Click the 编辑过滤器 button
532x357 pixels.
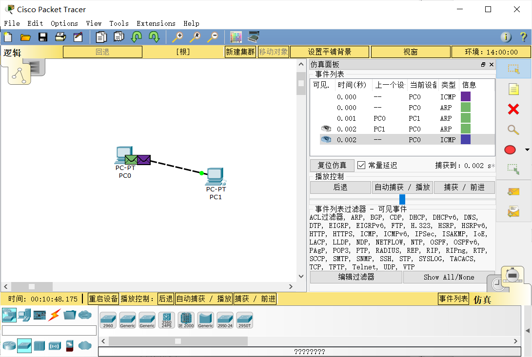[356, 277]
